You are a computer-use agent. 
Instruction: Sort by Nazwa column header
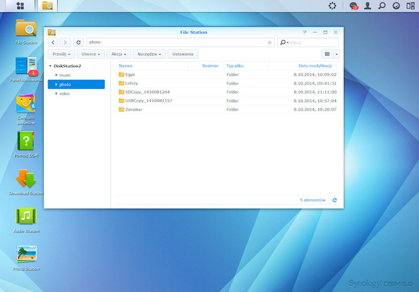[x=125, y=66]
